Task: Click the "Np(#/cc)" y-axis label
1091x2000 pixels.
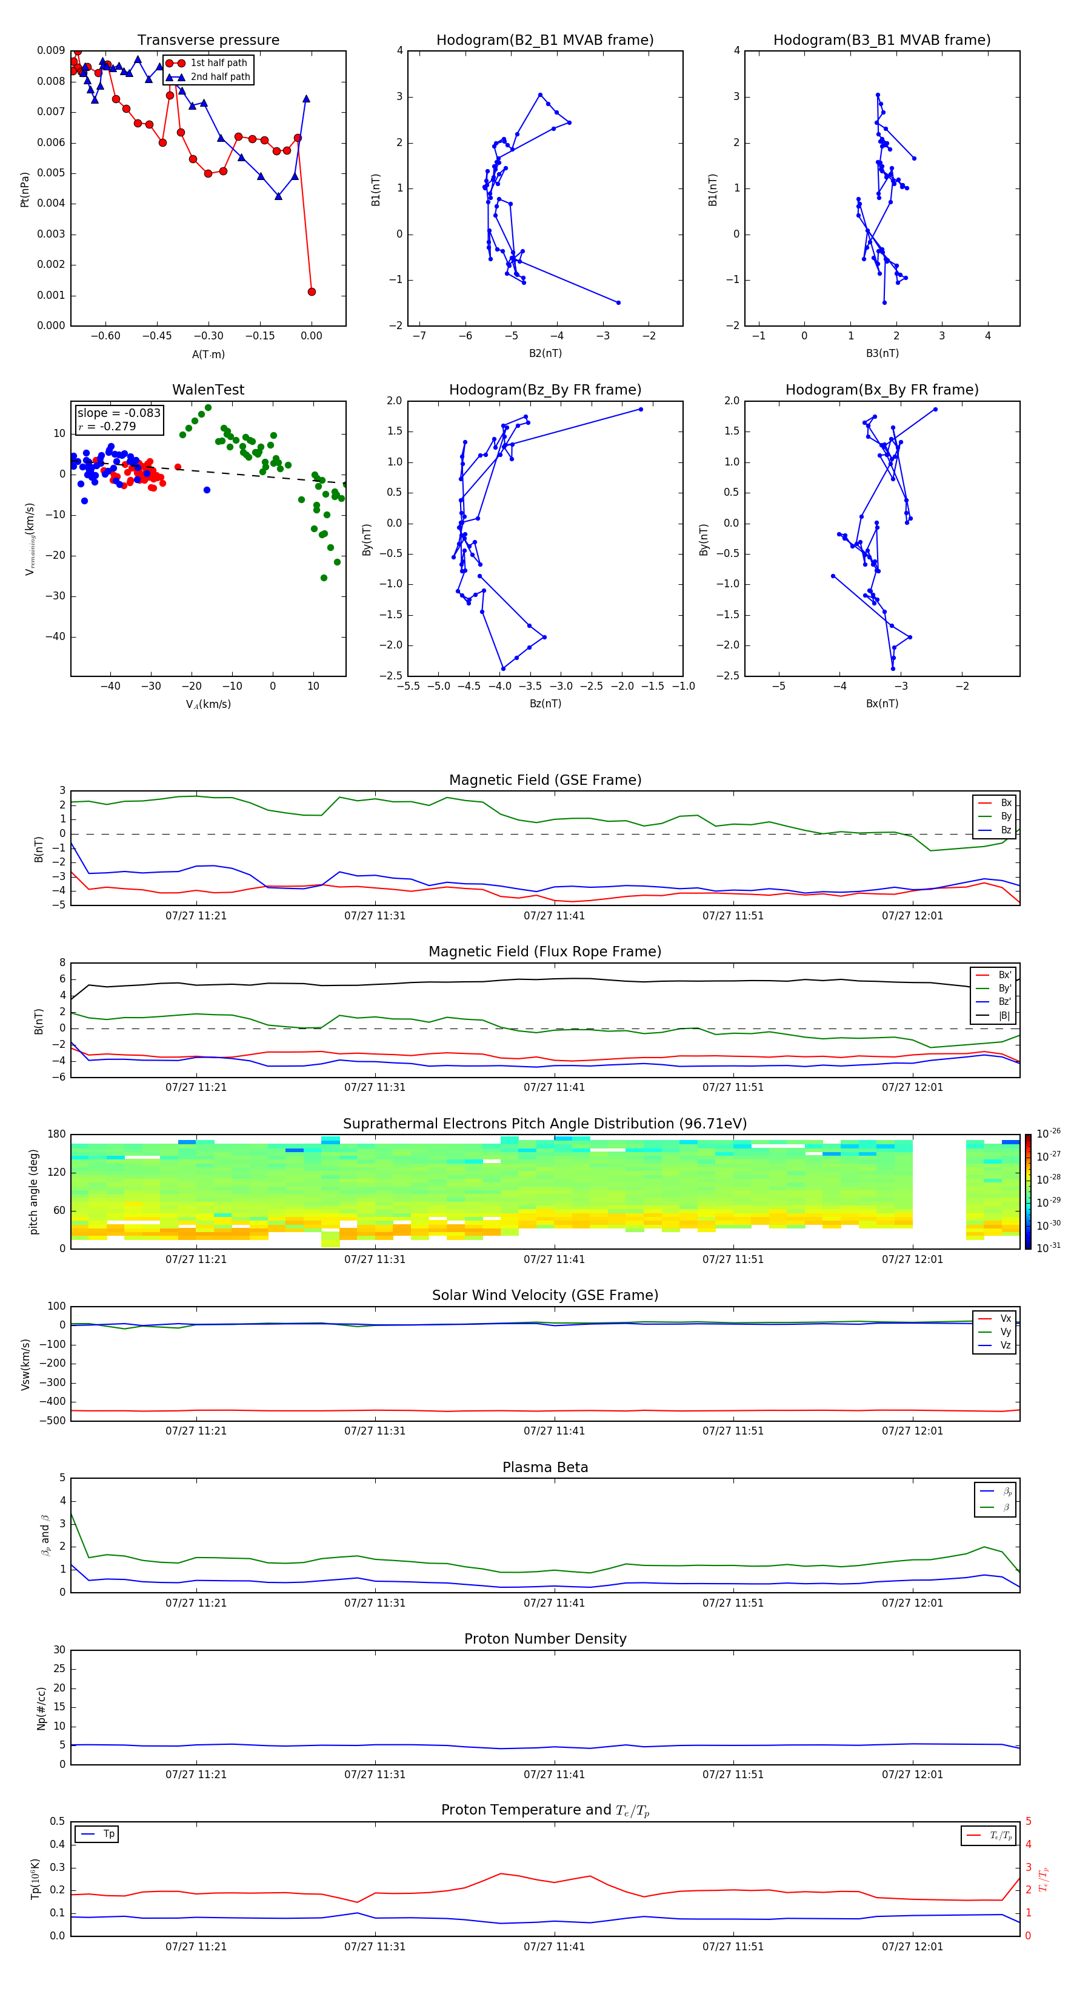Action: point(42,1708)
